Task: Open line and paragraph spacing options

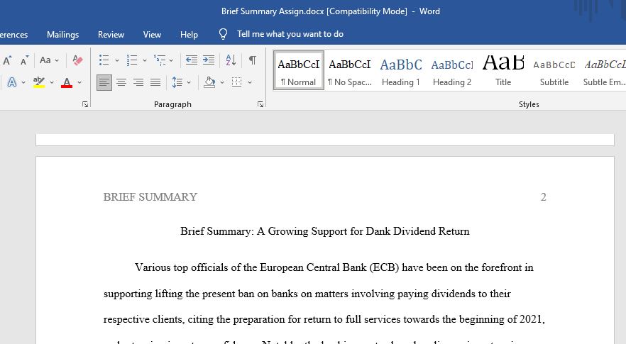Action: point(177,82)
